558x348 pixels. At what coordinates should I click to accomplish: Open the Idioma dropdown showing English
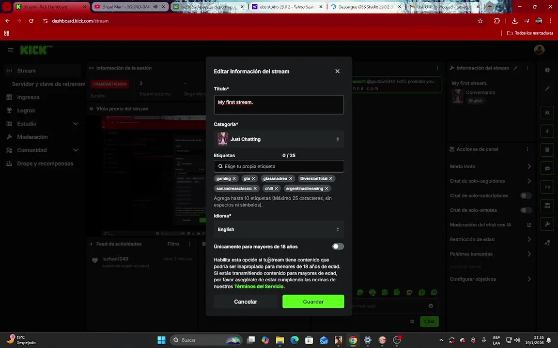(279, 230)
